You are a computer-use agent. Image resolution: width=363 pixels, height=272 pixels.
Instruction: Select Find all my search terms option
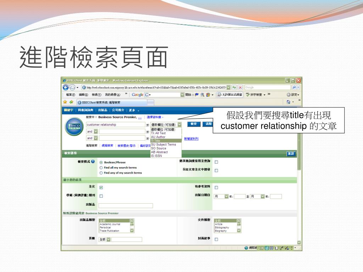tap(101, 168)
